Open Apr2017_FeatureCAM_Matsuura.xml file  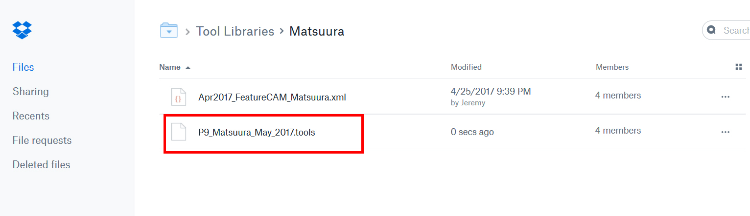tap(272, 97)
